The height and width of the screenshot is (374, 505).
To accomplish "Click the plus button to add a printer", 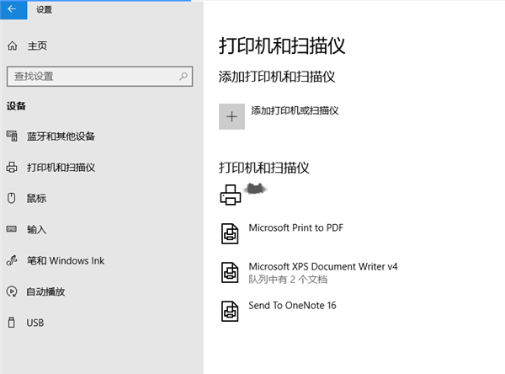I will point(231,117).
